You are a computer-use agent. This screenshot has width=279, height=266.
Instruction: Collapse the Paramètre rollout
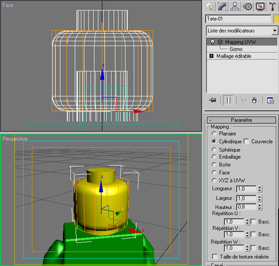tap(241, 120)
